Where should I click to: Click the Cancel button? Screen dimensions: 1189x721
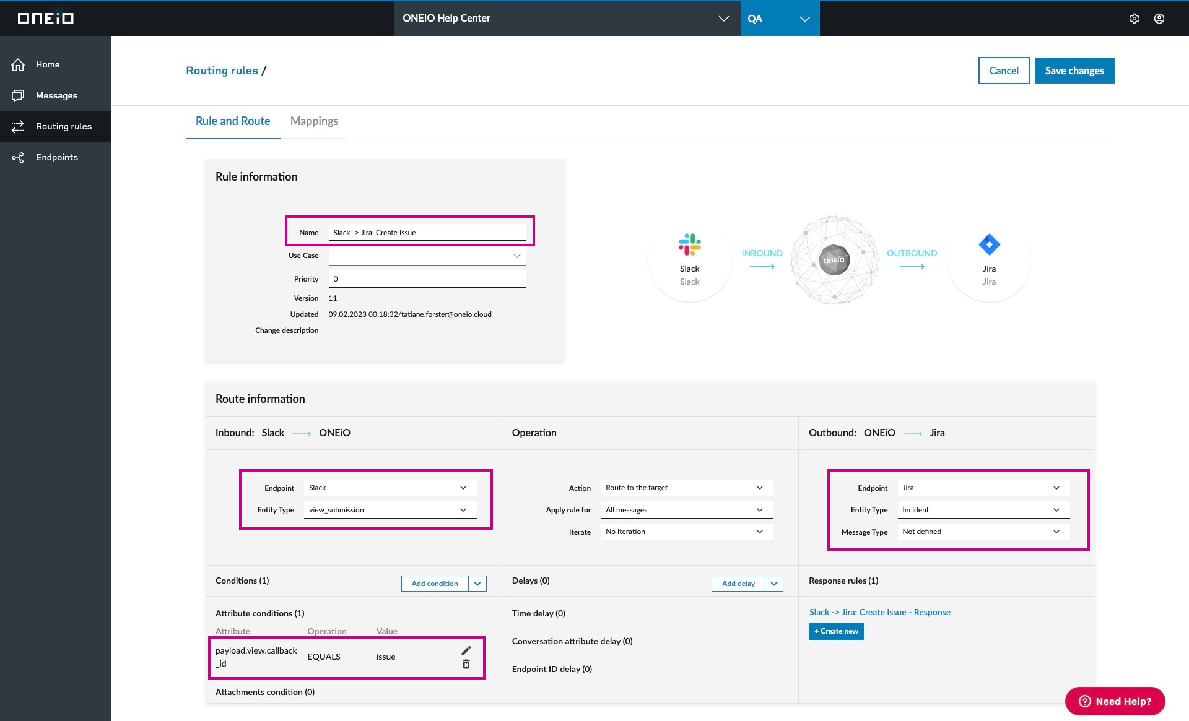1004,71
